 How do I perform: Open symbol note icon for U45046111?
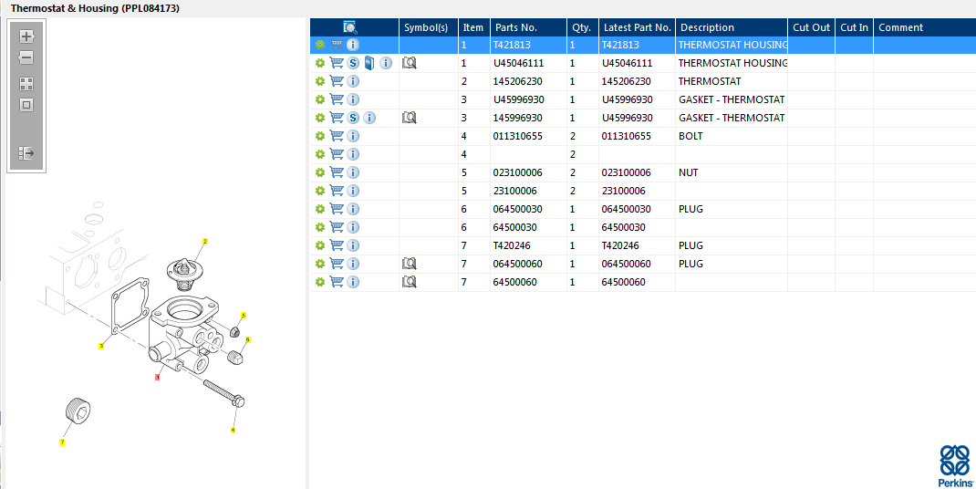point(409,63)
